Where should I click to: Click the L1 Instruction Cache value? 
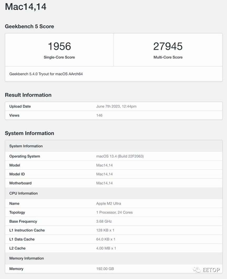click(105, 230)
